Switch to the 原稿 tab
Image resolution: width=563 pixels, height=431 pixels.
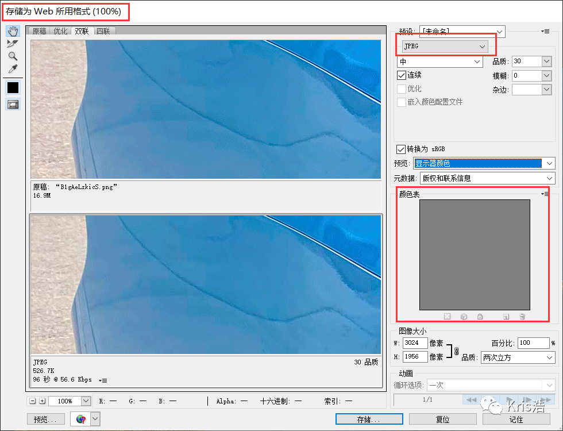(x=38, y=30)
